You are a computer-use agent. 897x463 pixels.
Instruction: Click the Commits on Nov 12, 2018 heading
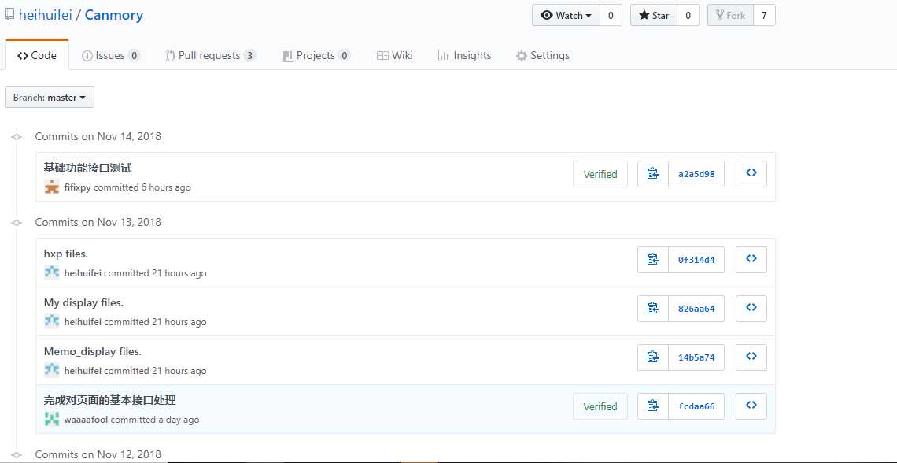[x=98, y=454]
